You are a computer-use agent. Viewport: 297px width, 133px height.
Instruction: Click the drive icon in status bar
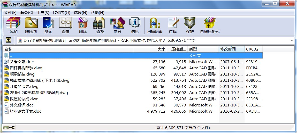(x=6, y=128)
